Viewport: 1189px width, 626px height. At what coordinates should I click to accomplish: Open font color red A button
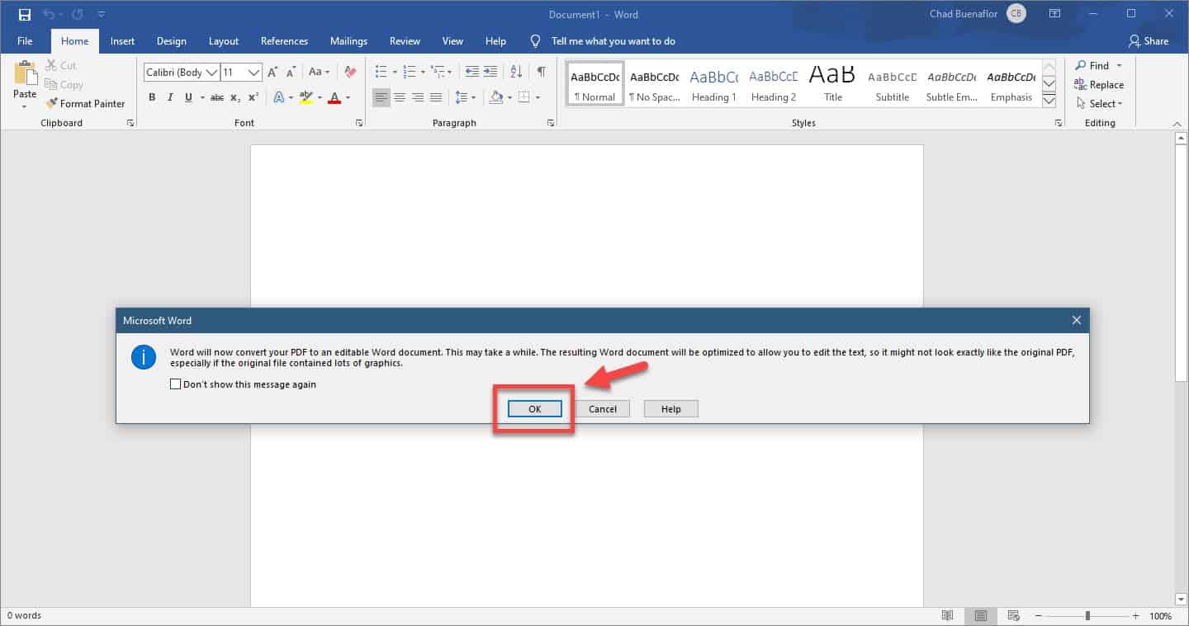(x=334, y=97)
